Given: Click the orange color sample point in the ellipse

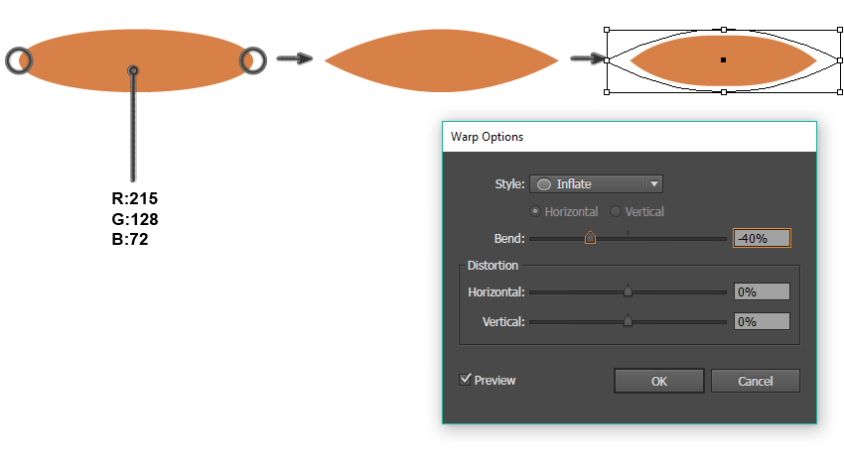Looking at the screenshot, I should pos(133,70).
